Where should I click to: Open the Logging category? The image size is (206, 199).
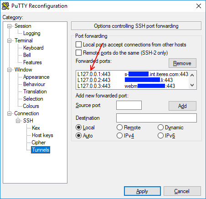pyautogui.click(x=32, y=33)
